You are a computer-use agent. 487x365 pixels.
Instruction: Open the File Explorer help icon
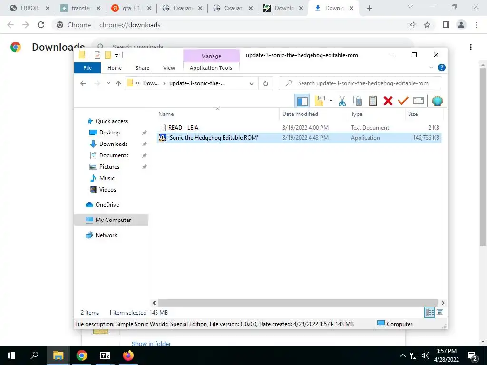click(x=442, y=67)
